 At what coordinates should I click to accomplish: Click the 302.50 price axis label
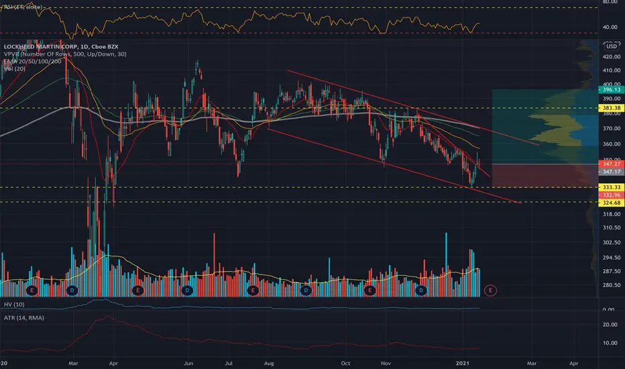(612, 243)
